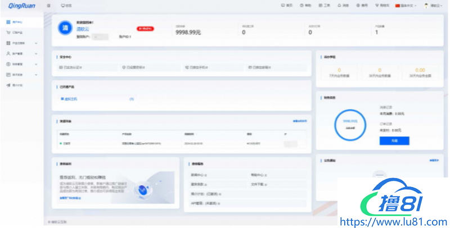450x228 pixels.
Task: Click the 推介计划 paper-plane sidebar icon
Action: pyautogui.click(x=8, y=85)
